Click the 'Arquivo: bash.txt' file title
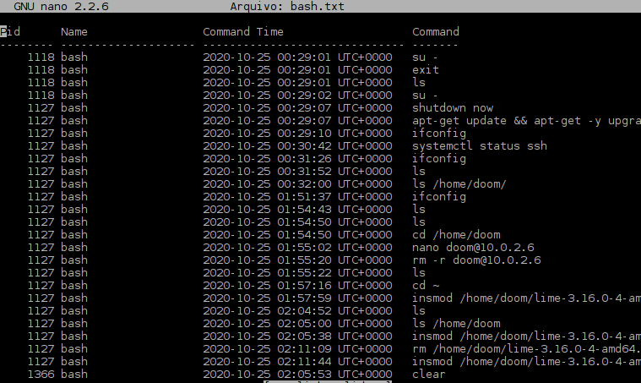This screenshot has height=383, width=641. point(287,7)
